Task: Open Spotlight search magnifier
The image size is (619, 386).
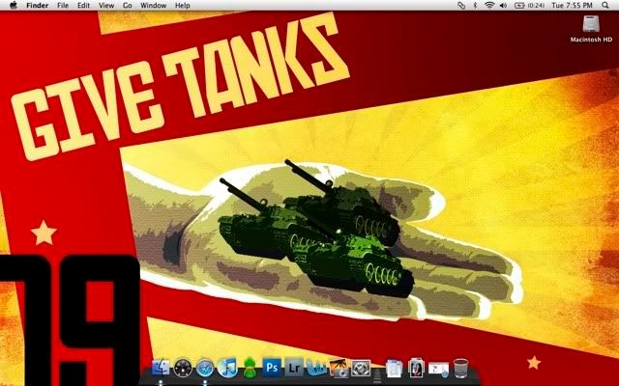Action: pyautogui.click(x=605, y=6)
